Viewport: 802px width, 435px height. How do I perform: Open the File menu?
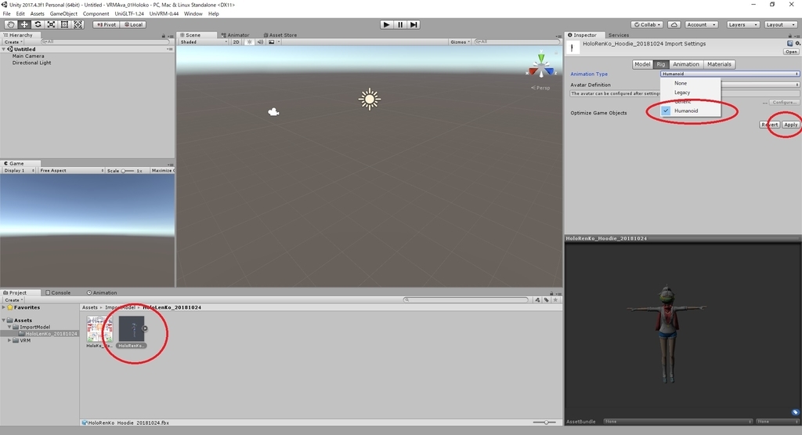(6, 14)
